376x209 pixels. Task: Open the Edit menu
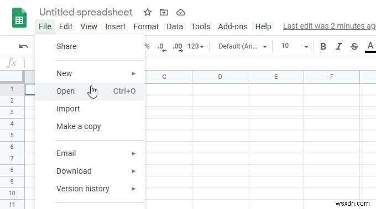point(66,26)
